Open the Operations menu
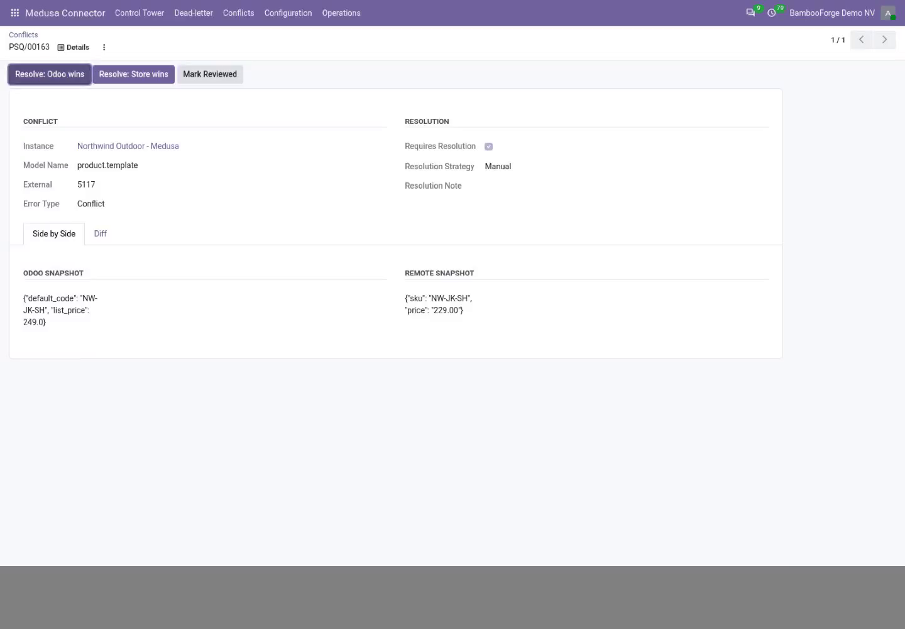 [x=341, y=13]
